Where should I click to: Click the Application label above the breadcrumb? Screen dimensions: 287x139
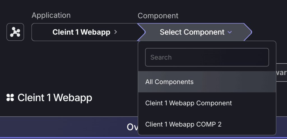(x=51, y=15)
